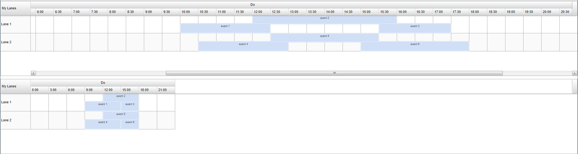Select event 2 in the bottom scheduler
This screenshot has width=578, height=154.
(121, 98)
